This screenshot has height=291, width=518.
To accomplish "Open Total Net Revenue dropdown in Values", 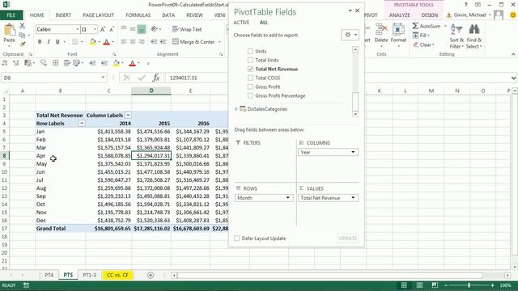I will tap(353, 198).
